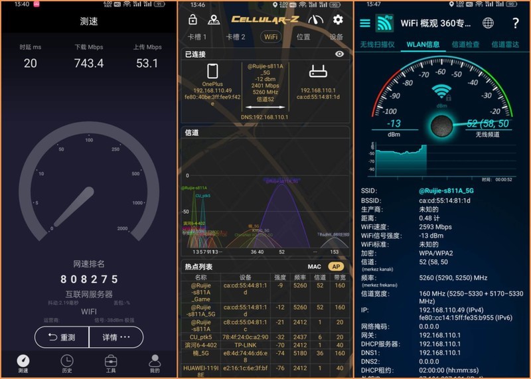Screen dimensions: 531x379
Task: Switch to 信道雷达 tab
Action: [x=505, y=44]
